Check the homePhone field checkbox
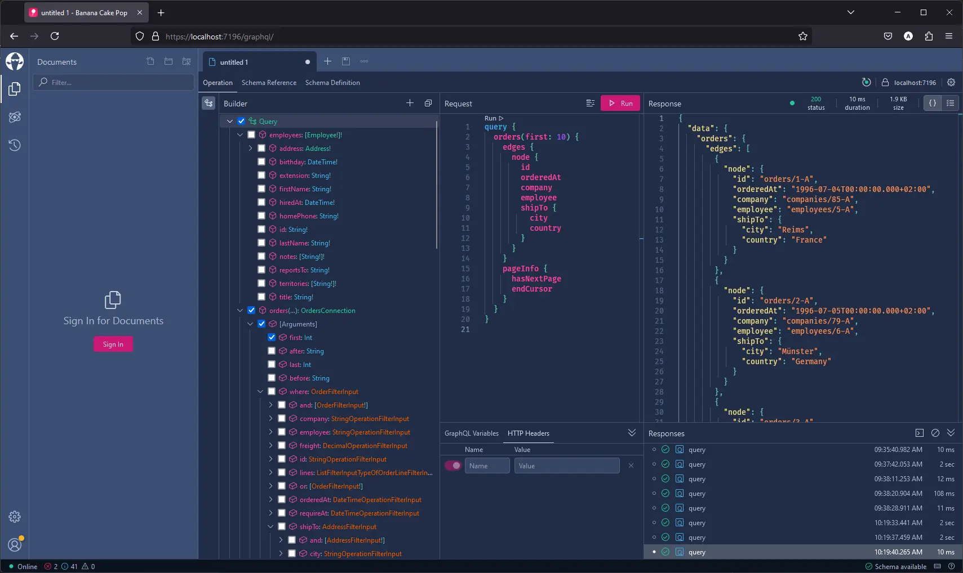Viewport: 963px width, 573px height. pos(261,216)
